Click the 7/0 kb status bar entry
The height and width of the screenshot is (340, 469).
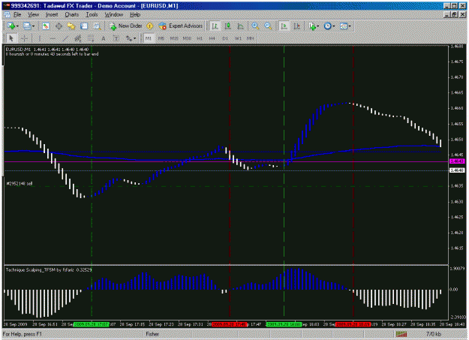(x=434, y=334)
